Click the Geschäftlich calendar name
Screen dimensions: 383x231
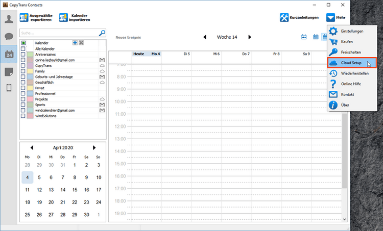point(44,83)
